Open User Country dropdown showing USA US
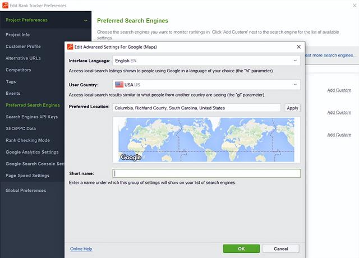 (x=206, y=85)
